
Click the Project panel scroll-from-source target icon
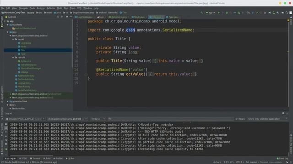(x=58, y=17)
